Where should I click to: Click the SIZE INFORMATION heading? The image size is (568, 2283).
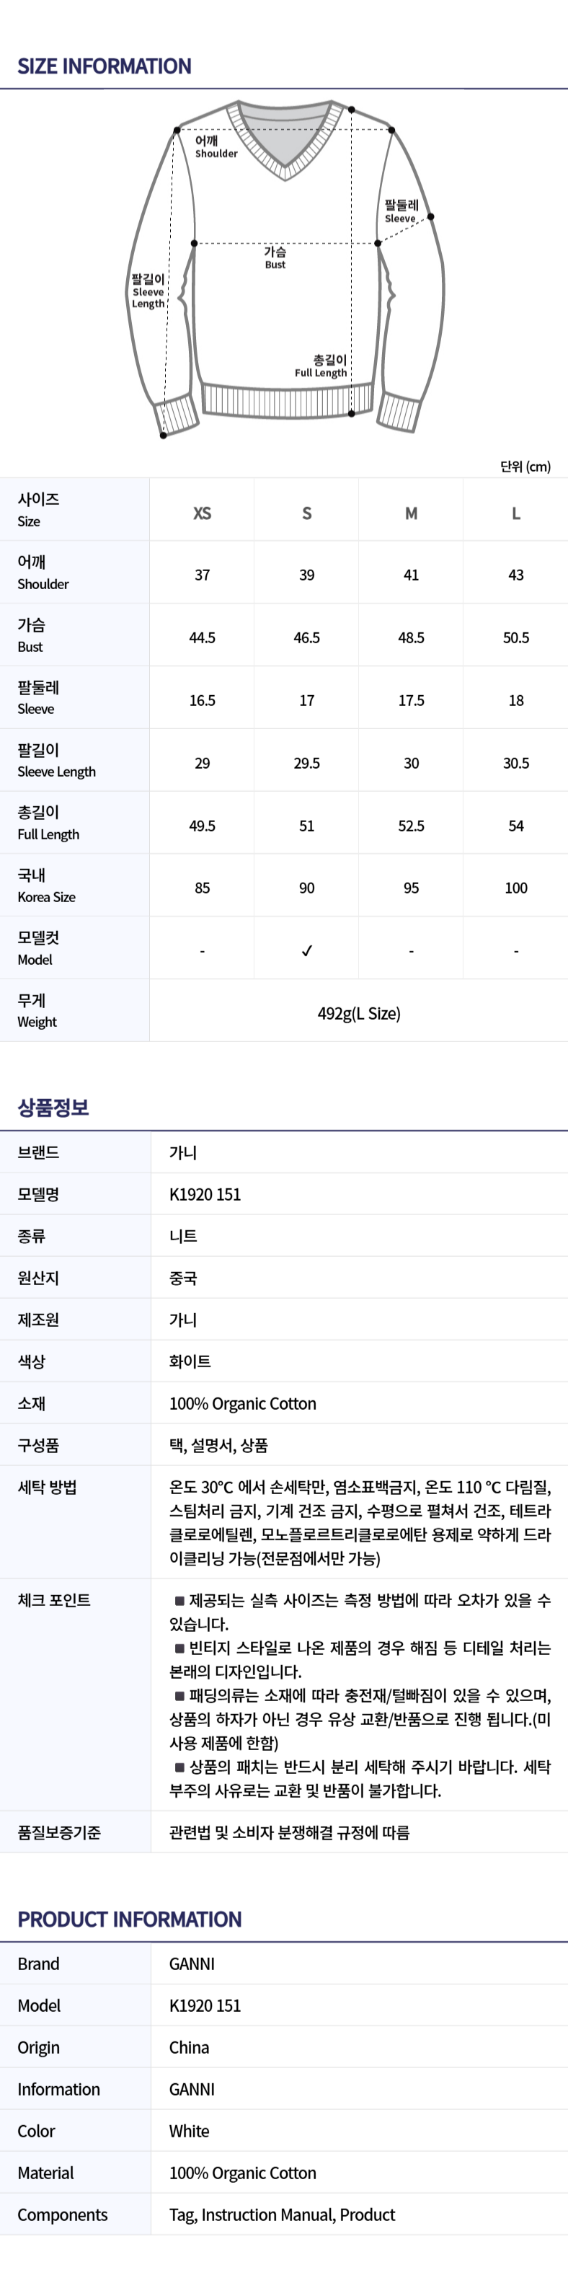(x=105, y=66)
